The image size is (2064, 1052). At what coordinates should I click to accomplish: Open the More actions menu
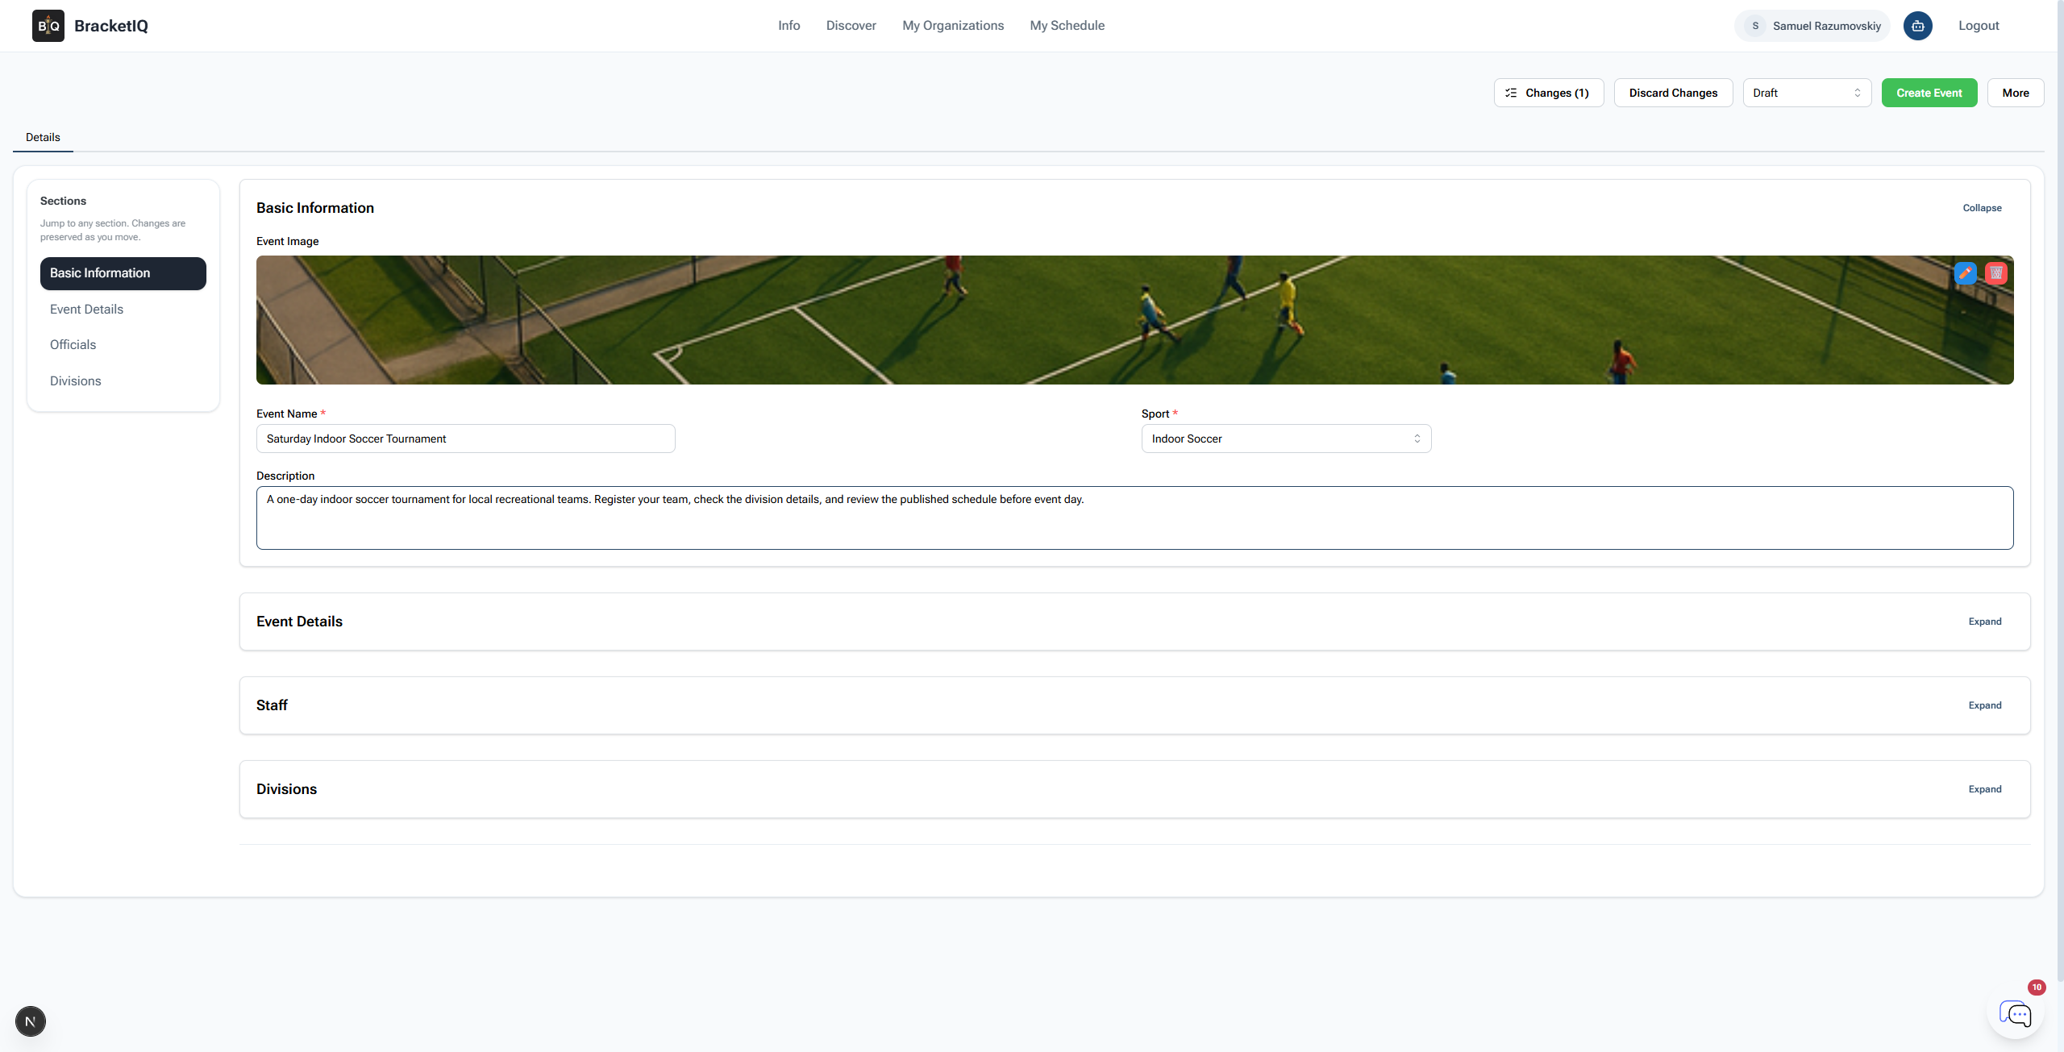tap(2016, 93)
